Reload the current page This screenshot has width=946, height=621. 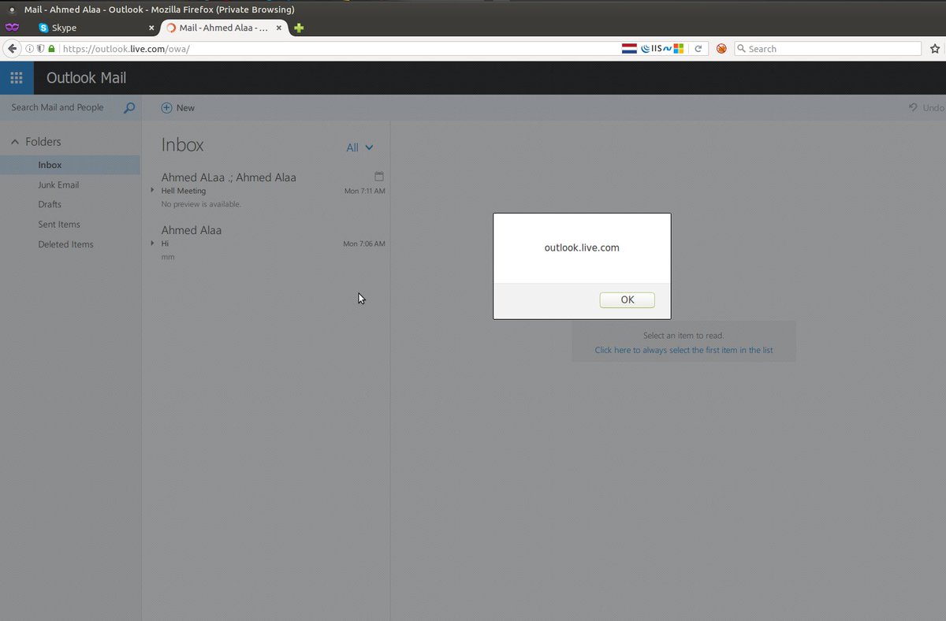698,49
